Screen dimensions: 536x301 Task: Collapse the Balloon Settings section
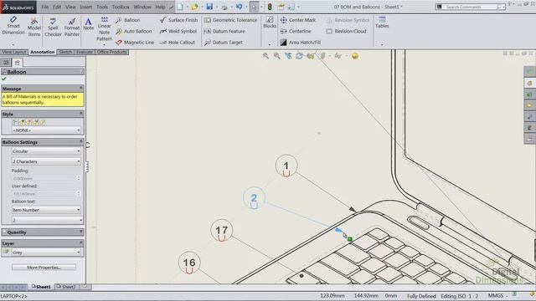pos(81,141)
